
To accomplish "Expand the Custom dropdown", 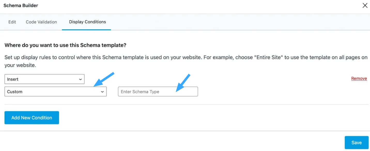I will pos(56,92).
